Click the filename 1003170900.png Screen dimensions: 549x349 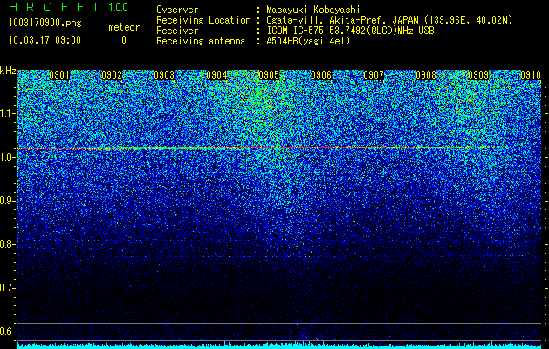(45, 24)
